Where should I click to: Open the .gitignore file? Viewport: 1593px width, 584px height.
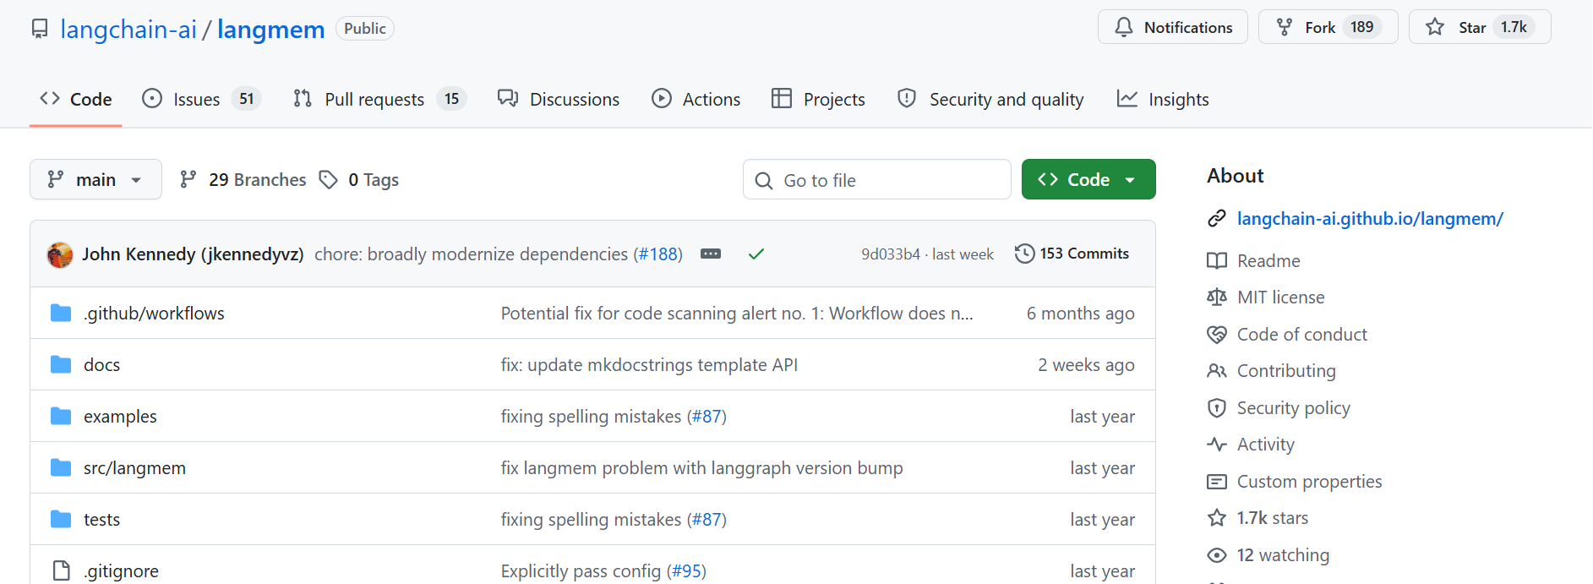tap(121, 571)
